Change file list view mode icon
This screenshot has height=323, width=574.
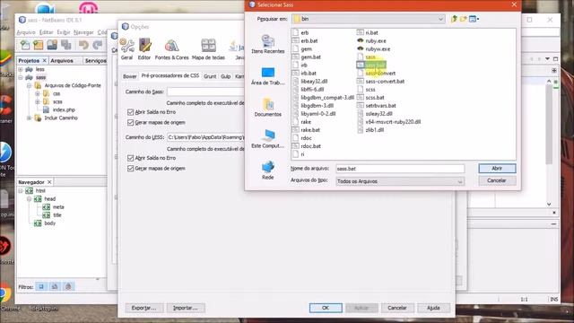(x=474, y=19)
